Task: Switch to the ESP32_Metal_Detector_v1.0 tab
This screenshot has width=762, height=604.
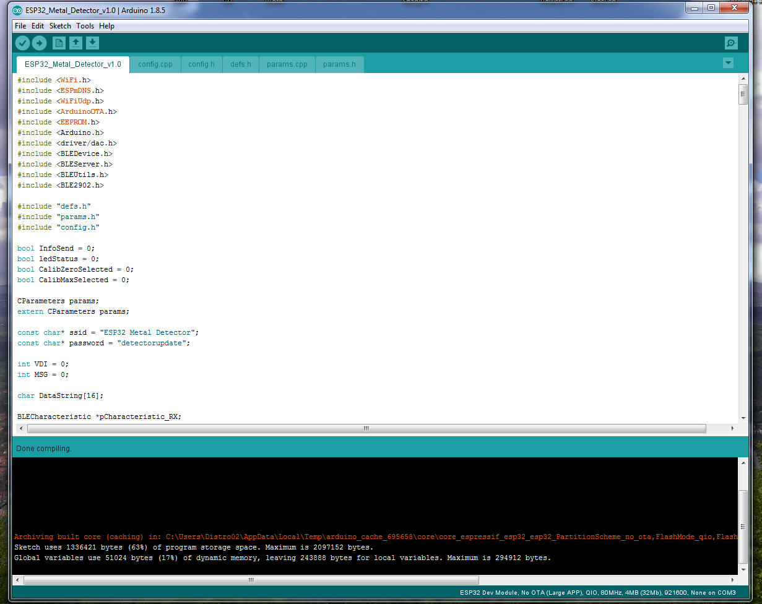Action: click(x=73, y=64)
